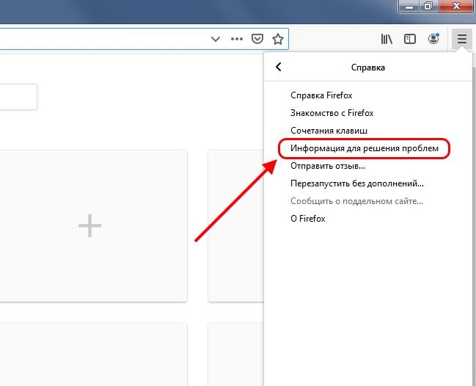The image size is (476, 386).
Task: Go back from the Справка submenu
Action: click(x=279, y=67)
